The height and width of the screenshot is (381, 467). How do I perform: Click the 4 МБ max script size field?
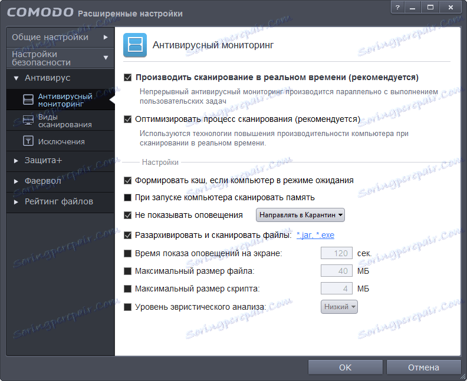click(x=337, y=288)
